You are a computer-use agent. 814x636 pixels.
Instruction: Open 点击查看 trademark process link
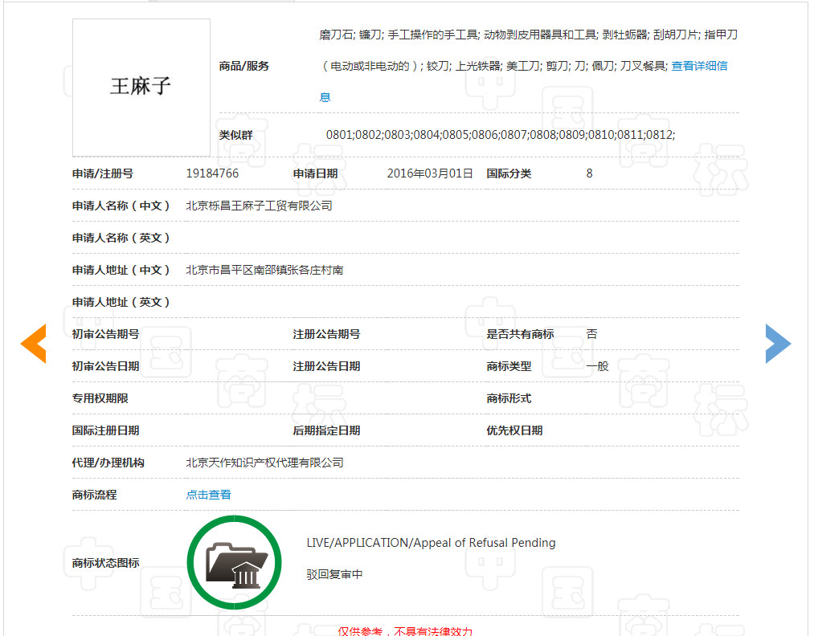pos(208,495)
